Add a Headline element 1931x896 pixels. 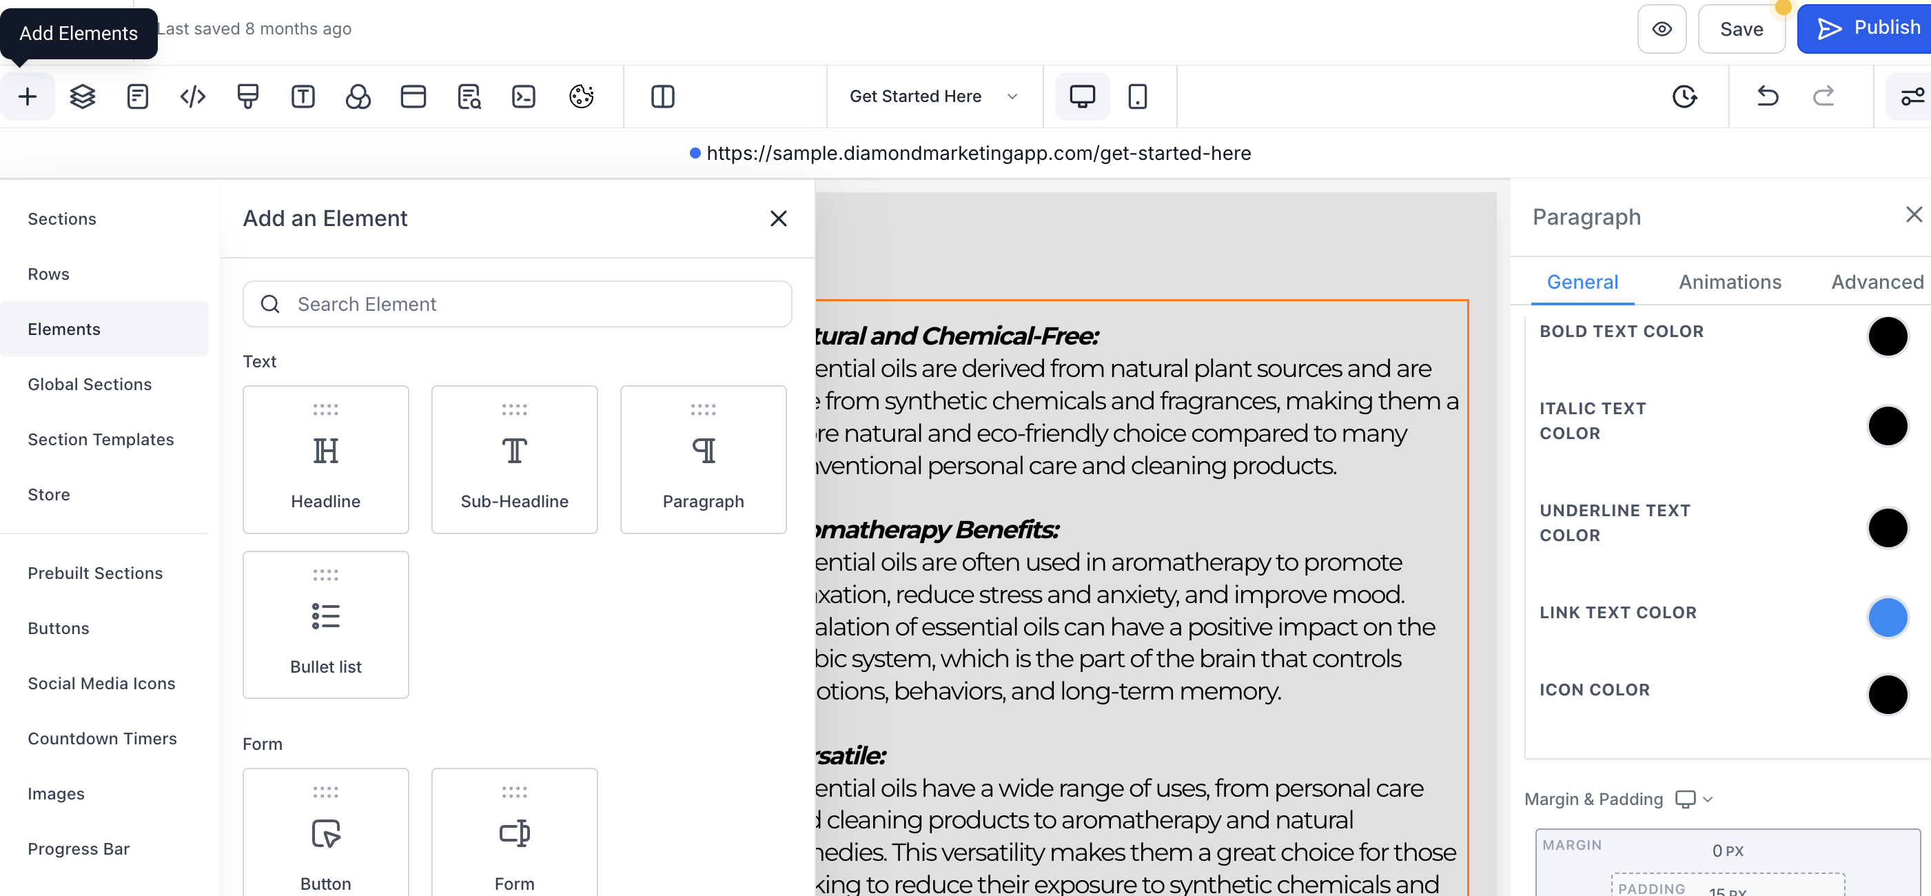coord(326,460)
